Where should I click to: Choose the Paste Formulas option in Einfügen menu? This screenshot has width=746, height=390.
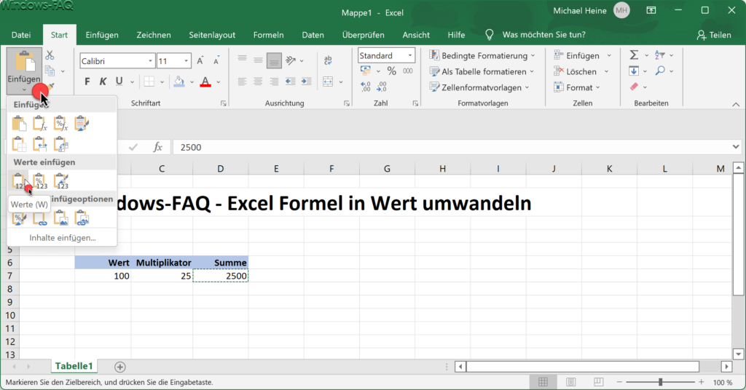pos(40,124)
